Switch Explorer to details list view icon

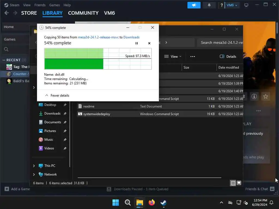click(x=233, y=183)
